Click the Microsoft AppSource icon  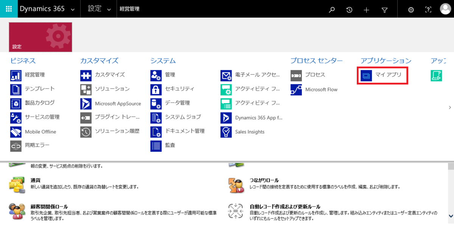[x=86, y=104]
